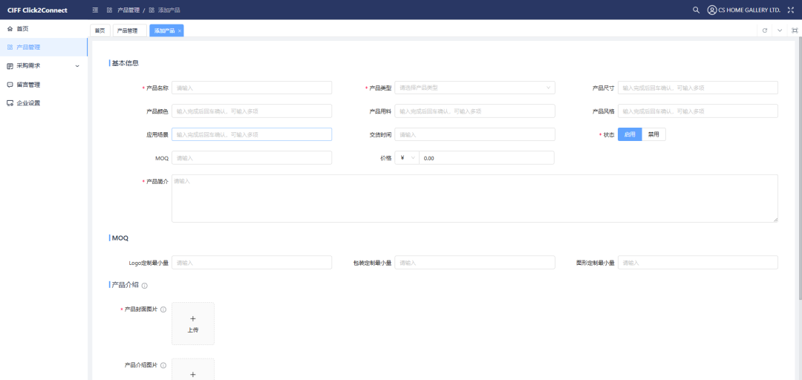Upload a product cover image

pyautogui.click(x=193, y=324)
